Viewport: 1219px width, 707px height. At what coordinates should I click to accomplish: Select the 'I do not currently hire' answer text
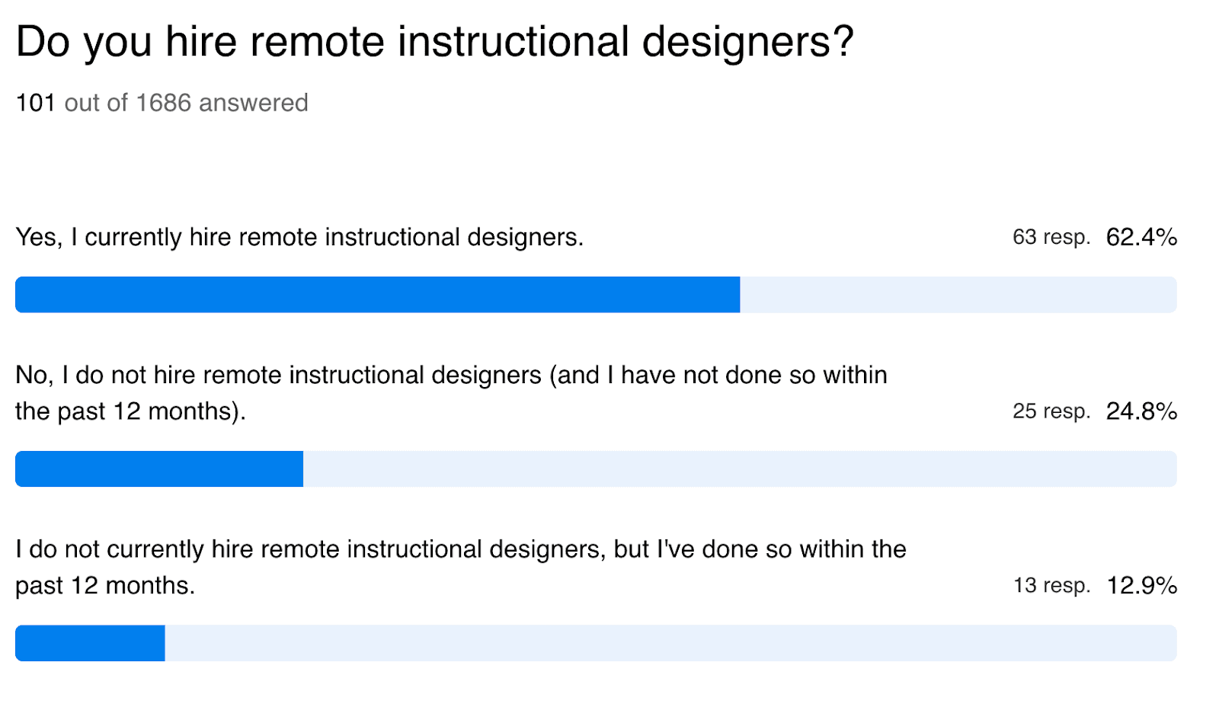pos(461,567)
